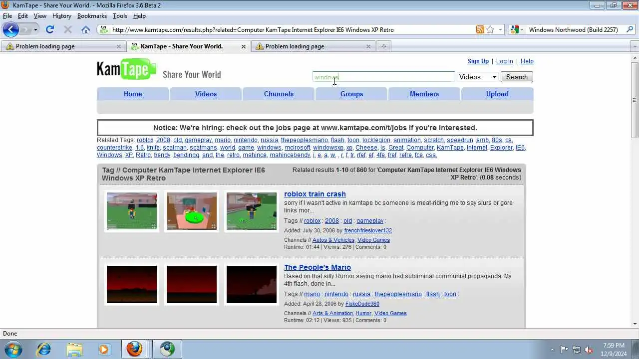The image size is (639, 359).
Task: Open a new tab with the plus button
Action: tap(383, 46)
